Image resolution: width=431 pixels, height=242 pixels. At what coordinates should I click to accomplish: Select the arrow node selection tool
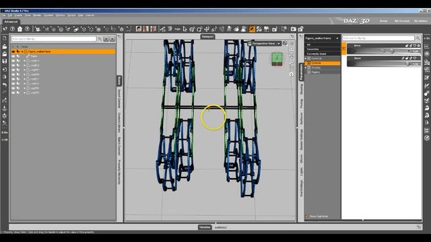click(185, 29)
